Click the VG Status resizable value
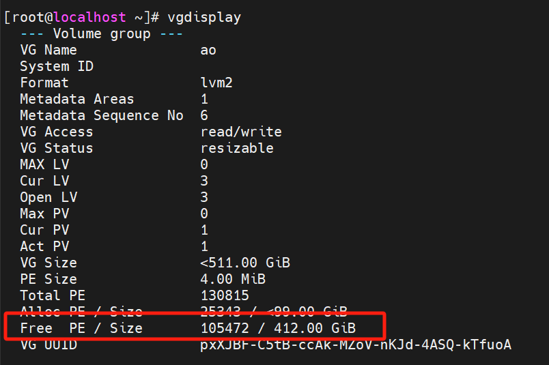549x365 pixels. [x=237, y=148]
